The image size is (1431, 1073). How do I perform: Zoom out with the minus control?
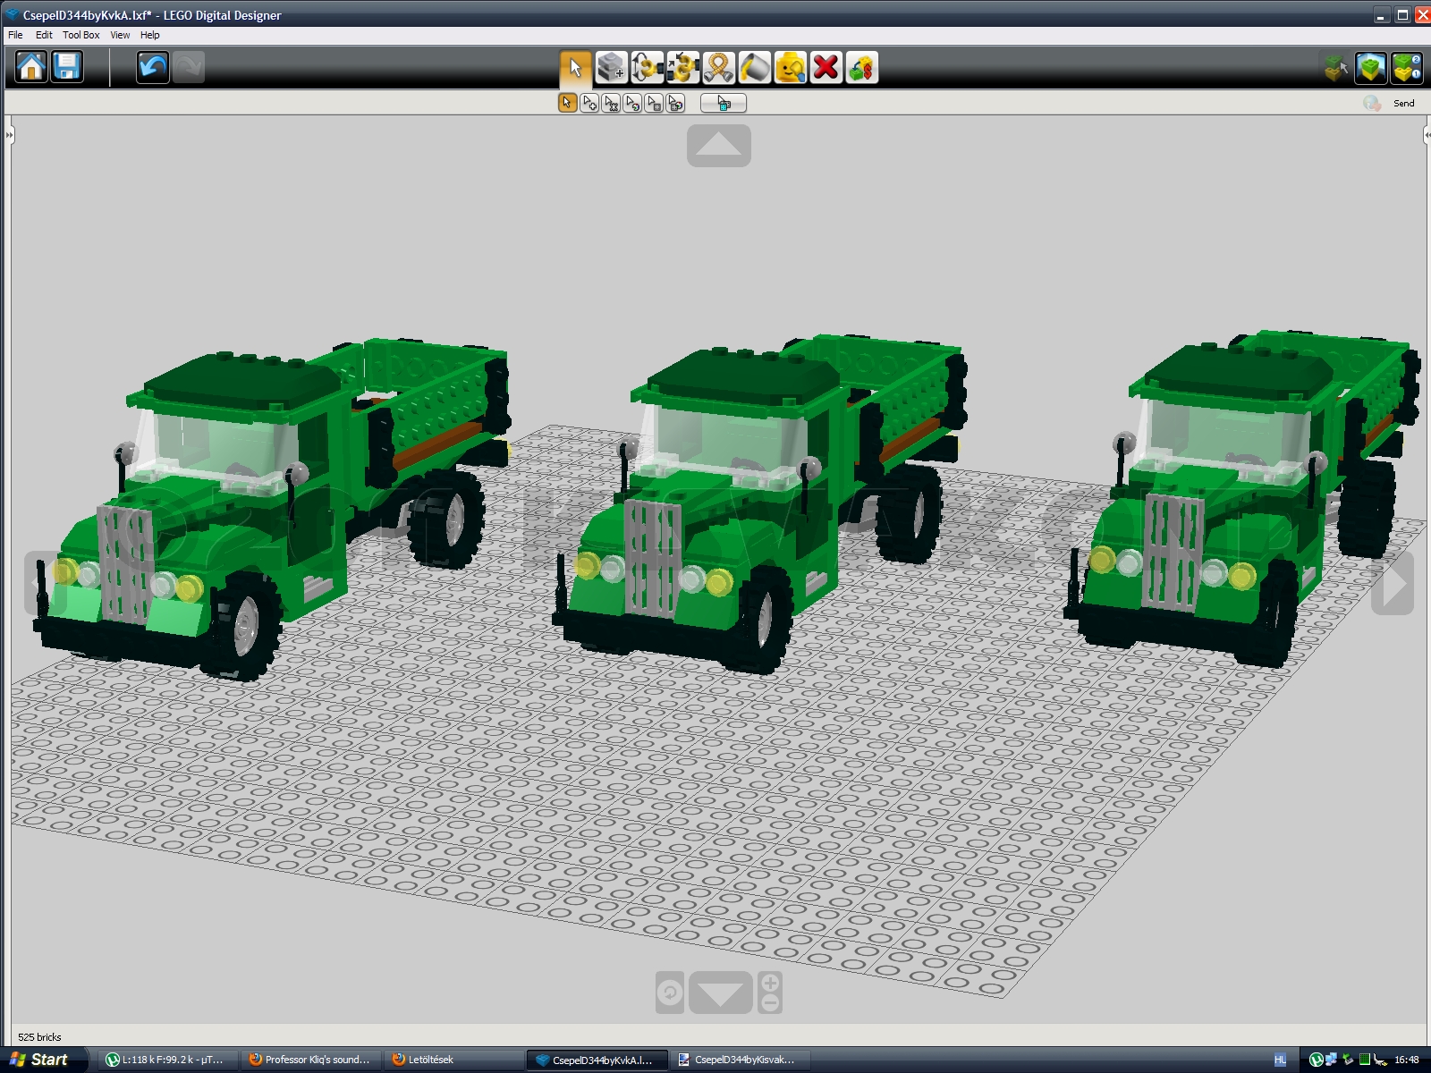(770, 1003)
